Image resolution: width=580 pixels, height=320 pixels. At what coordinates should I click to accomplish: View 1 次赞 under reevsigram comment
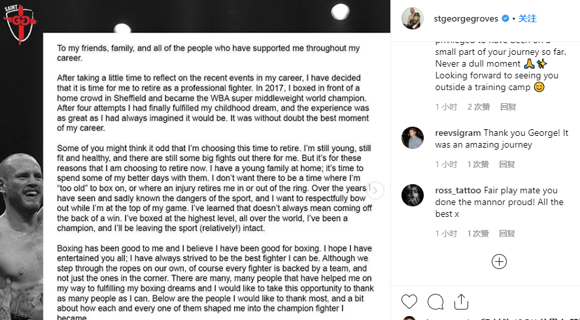click(x=478, y=165)
